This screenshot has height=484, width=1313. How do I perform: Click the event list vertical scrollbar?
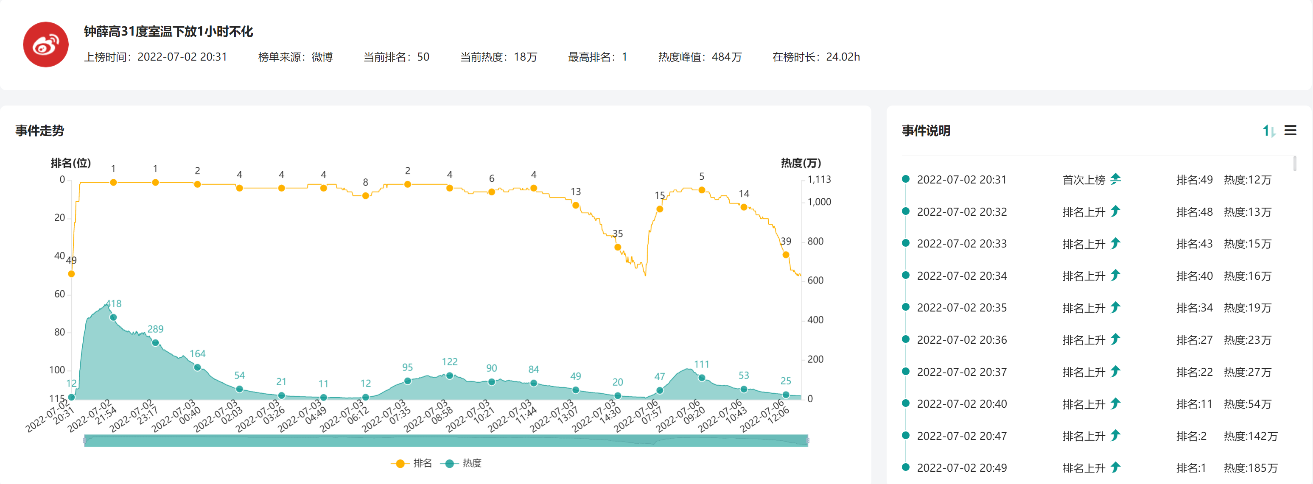tap(1295, 164)
